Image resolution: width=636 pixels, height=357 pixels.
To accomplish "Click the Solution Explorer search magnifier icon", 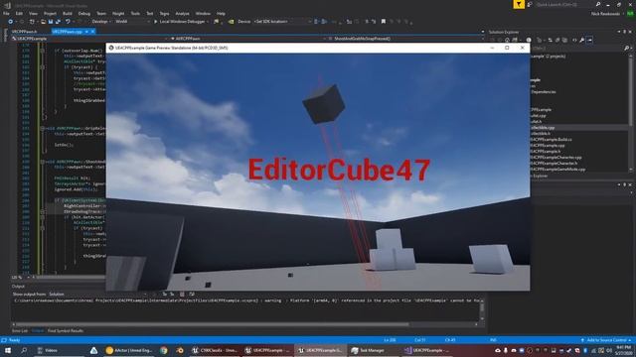I will (626, 49).
